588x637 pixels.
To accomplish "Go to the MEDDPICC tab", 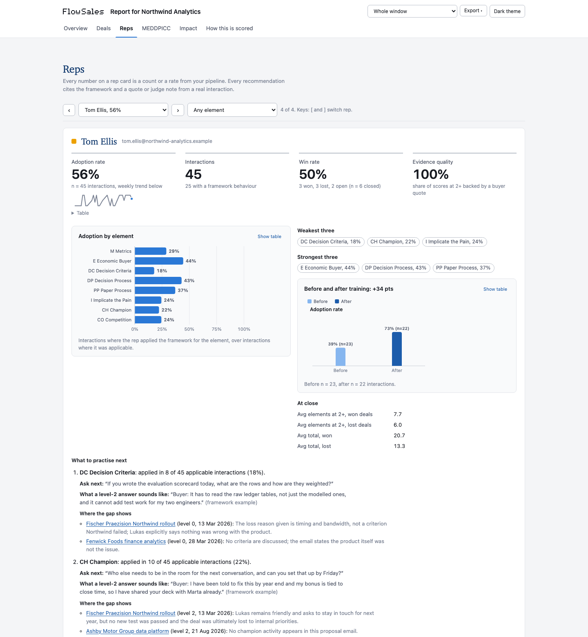I will click(156, 28).
